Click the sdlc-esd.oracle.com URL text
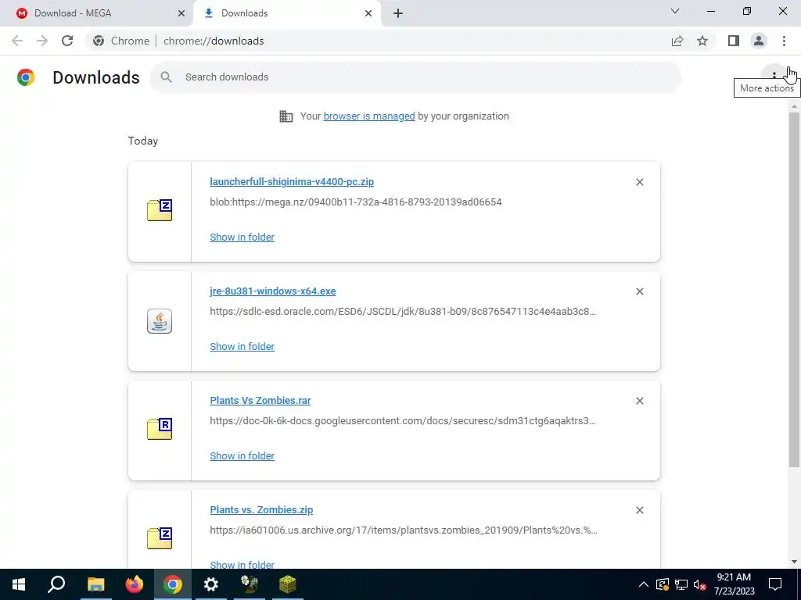801x600 pixels. click(x=403, y=311)
